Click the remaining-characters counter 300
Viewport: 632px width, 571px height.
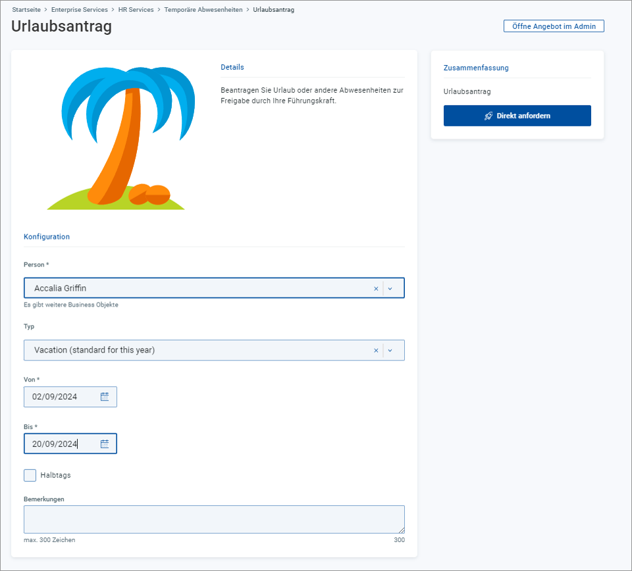(x=399, y=540)
